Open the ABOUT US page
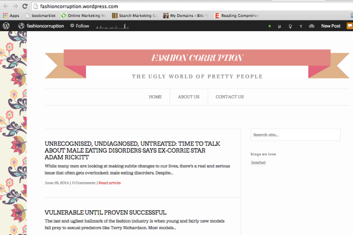Image resolution: width=353 pixels, height=235 pixels. point(189,97)
